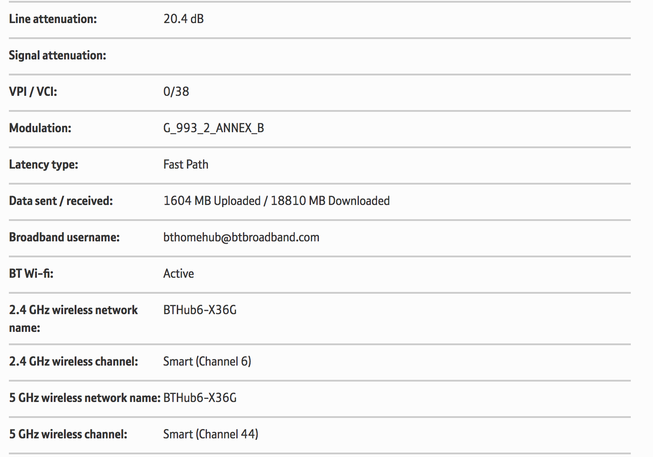The height and width of the screenshot is (457, 653).
Task: Select the 1604 MB Uploaded data value
Action: (212, 201)
